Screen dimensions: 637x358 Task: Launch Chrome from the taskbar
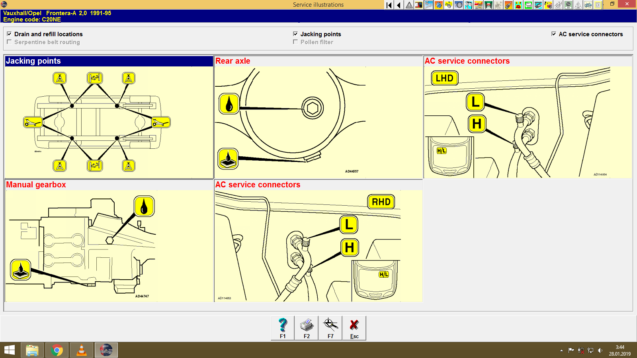pos(57,350)
